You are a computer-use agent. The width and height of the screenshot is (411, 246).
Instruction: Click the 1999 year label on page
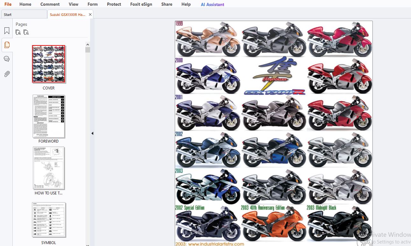click(179, 24)
